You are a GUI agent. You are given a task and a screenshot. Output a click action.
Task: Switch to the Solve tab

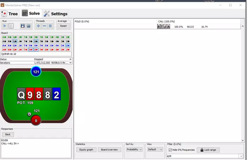click(31, 13)
